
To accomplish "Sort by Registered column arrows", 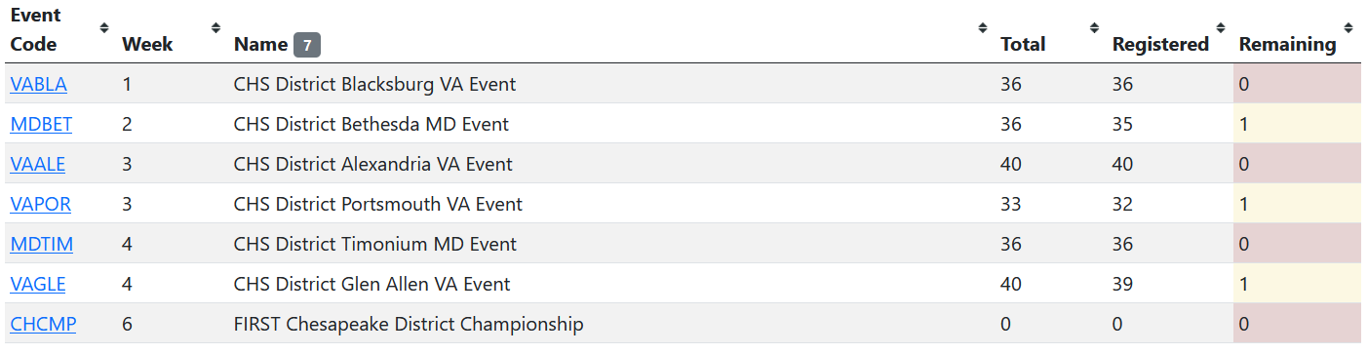I will (1221, 28).
